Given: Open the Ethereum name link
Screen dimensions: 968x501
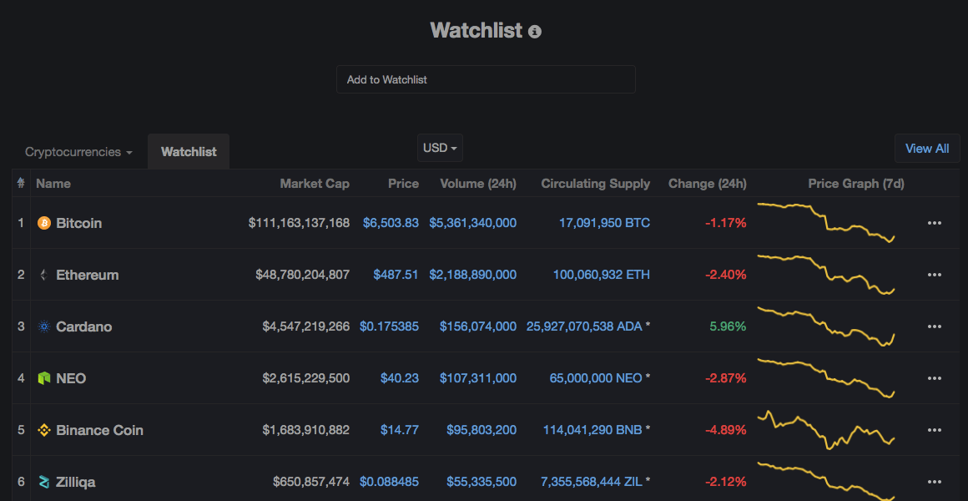Looking at the screenshot, I should [87, 275].
